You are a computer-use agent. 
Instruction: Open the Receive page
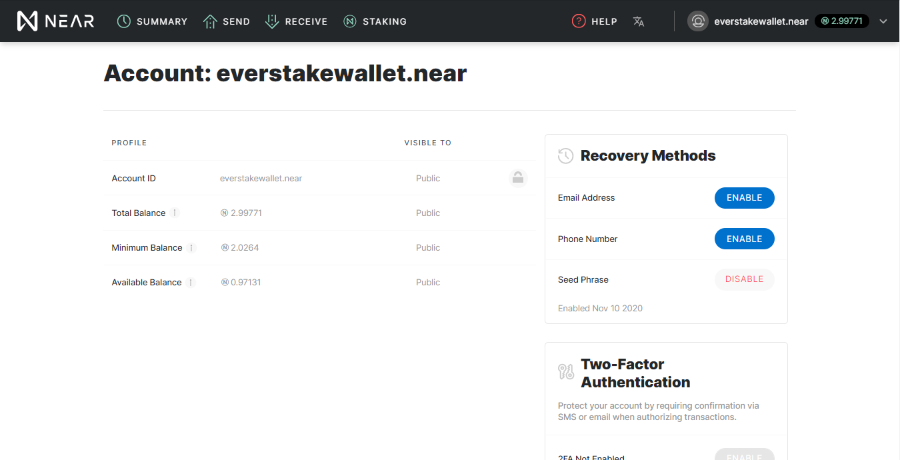pos(296,21)
